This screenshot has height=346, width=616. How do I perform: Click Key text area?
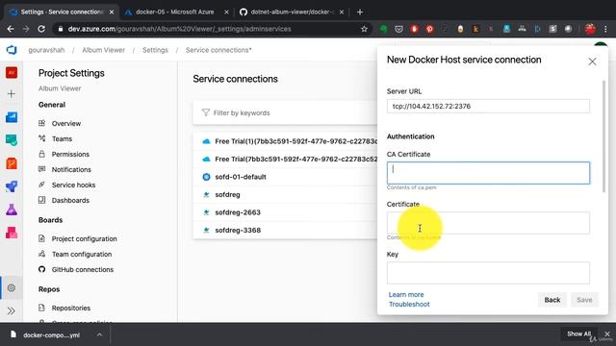click(x=488, y=273)
